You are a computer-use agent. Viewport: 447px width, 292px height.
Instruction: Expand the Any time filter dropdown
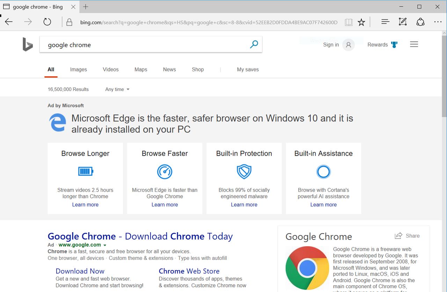(117, 90)
